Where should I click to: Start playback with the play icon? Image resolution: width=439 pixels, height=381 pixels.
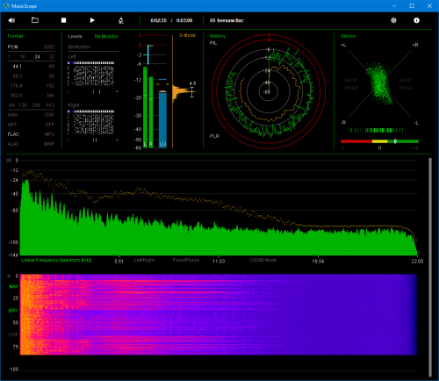pos(92,20)
